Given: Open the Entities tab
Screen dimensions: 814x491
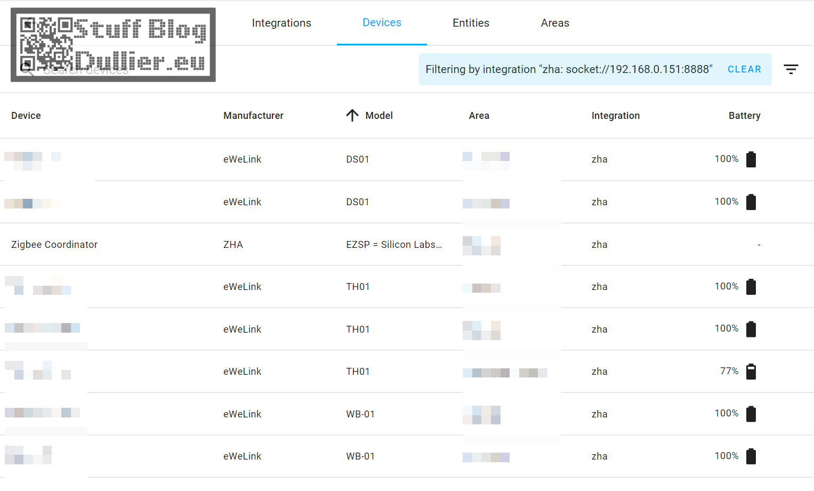Looking at the screenshot, I should tap(471, 23).
